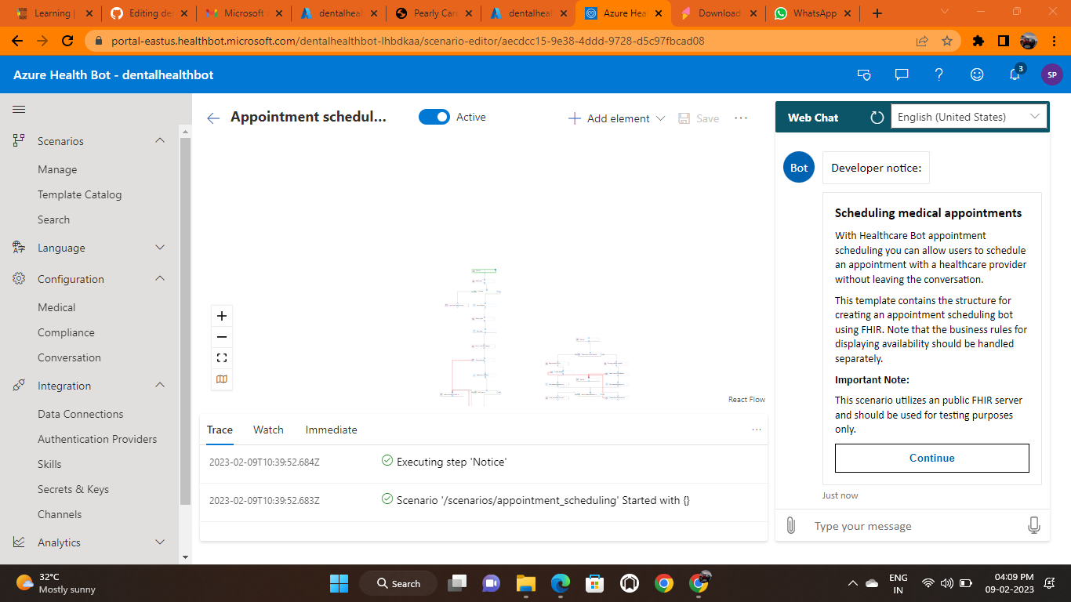Open the Compliance configuration page
Screen dimensions: 1071x602
tap(66, 332)
